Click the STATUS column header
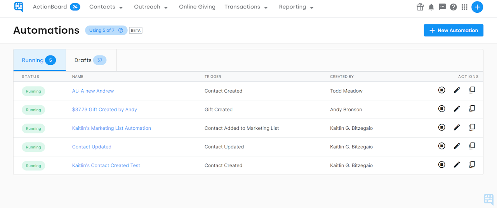Image resolution: width=497 pixels, height=208 pixels. 31,77
